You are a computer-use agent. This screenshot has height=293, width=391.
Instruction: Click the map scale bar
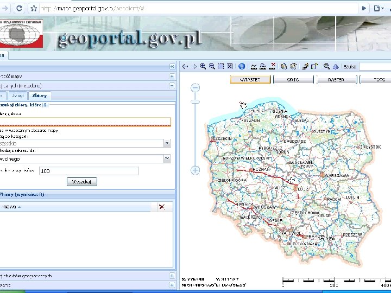coord(337,282)
